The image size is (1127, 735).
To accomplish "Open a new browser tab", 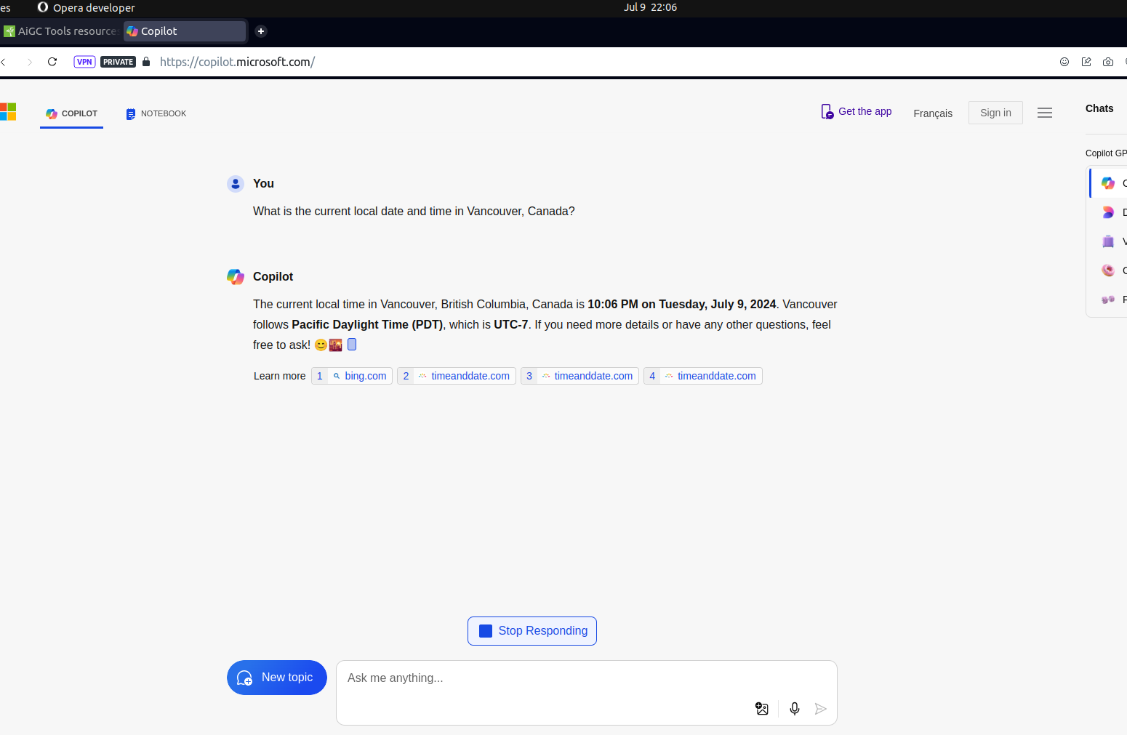I will pyautogui.click(x=261, y=31).
